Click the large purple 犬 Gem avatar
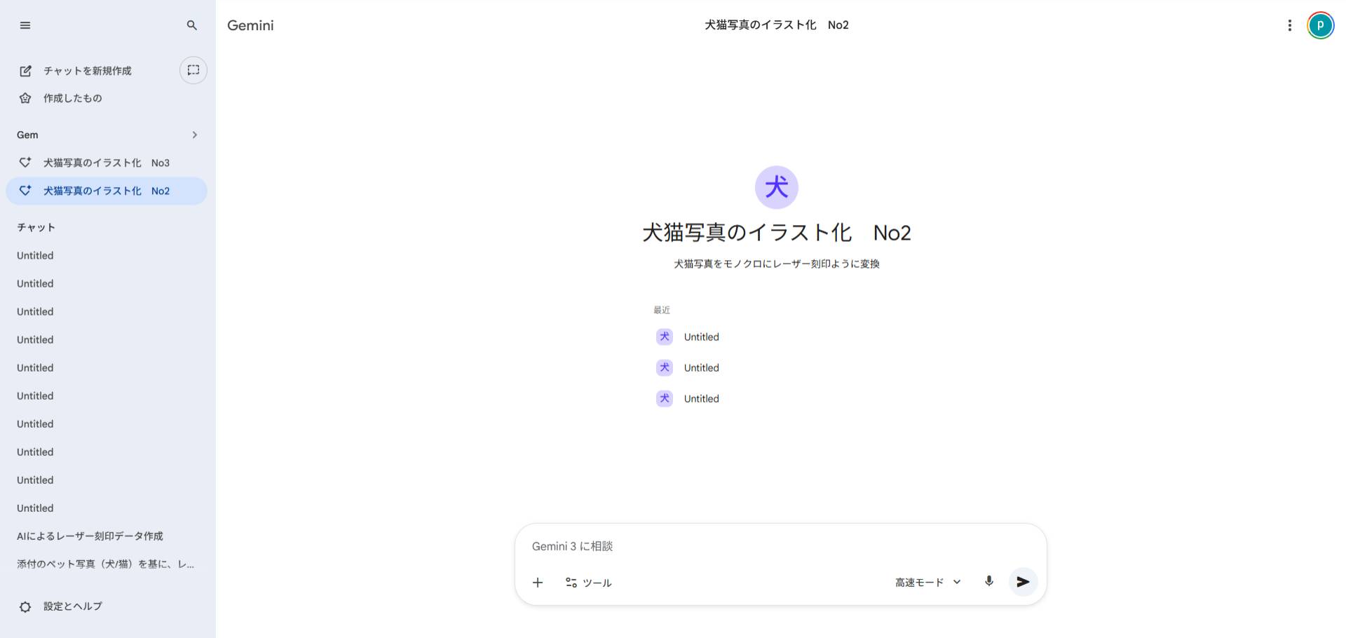The height and width of the screenshot is (638, 1346). point(776,187)
